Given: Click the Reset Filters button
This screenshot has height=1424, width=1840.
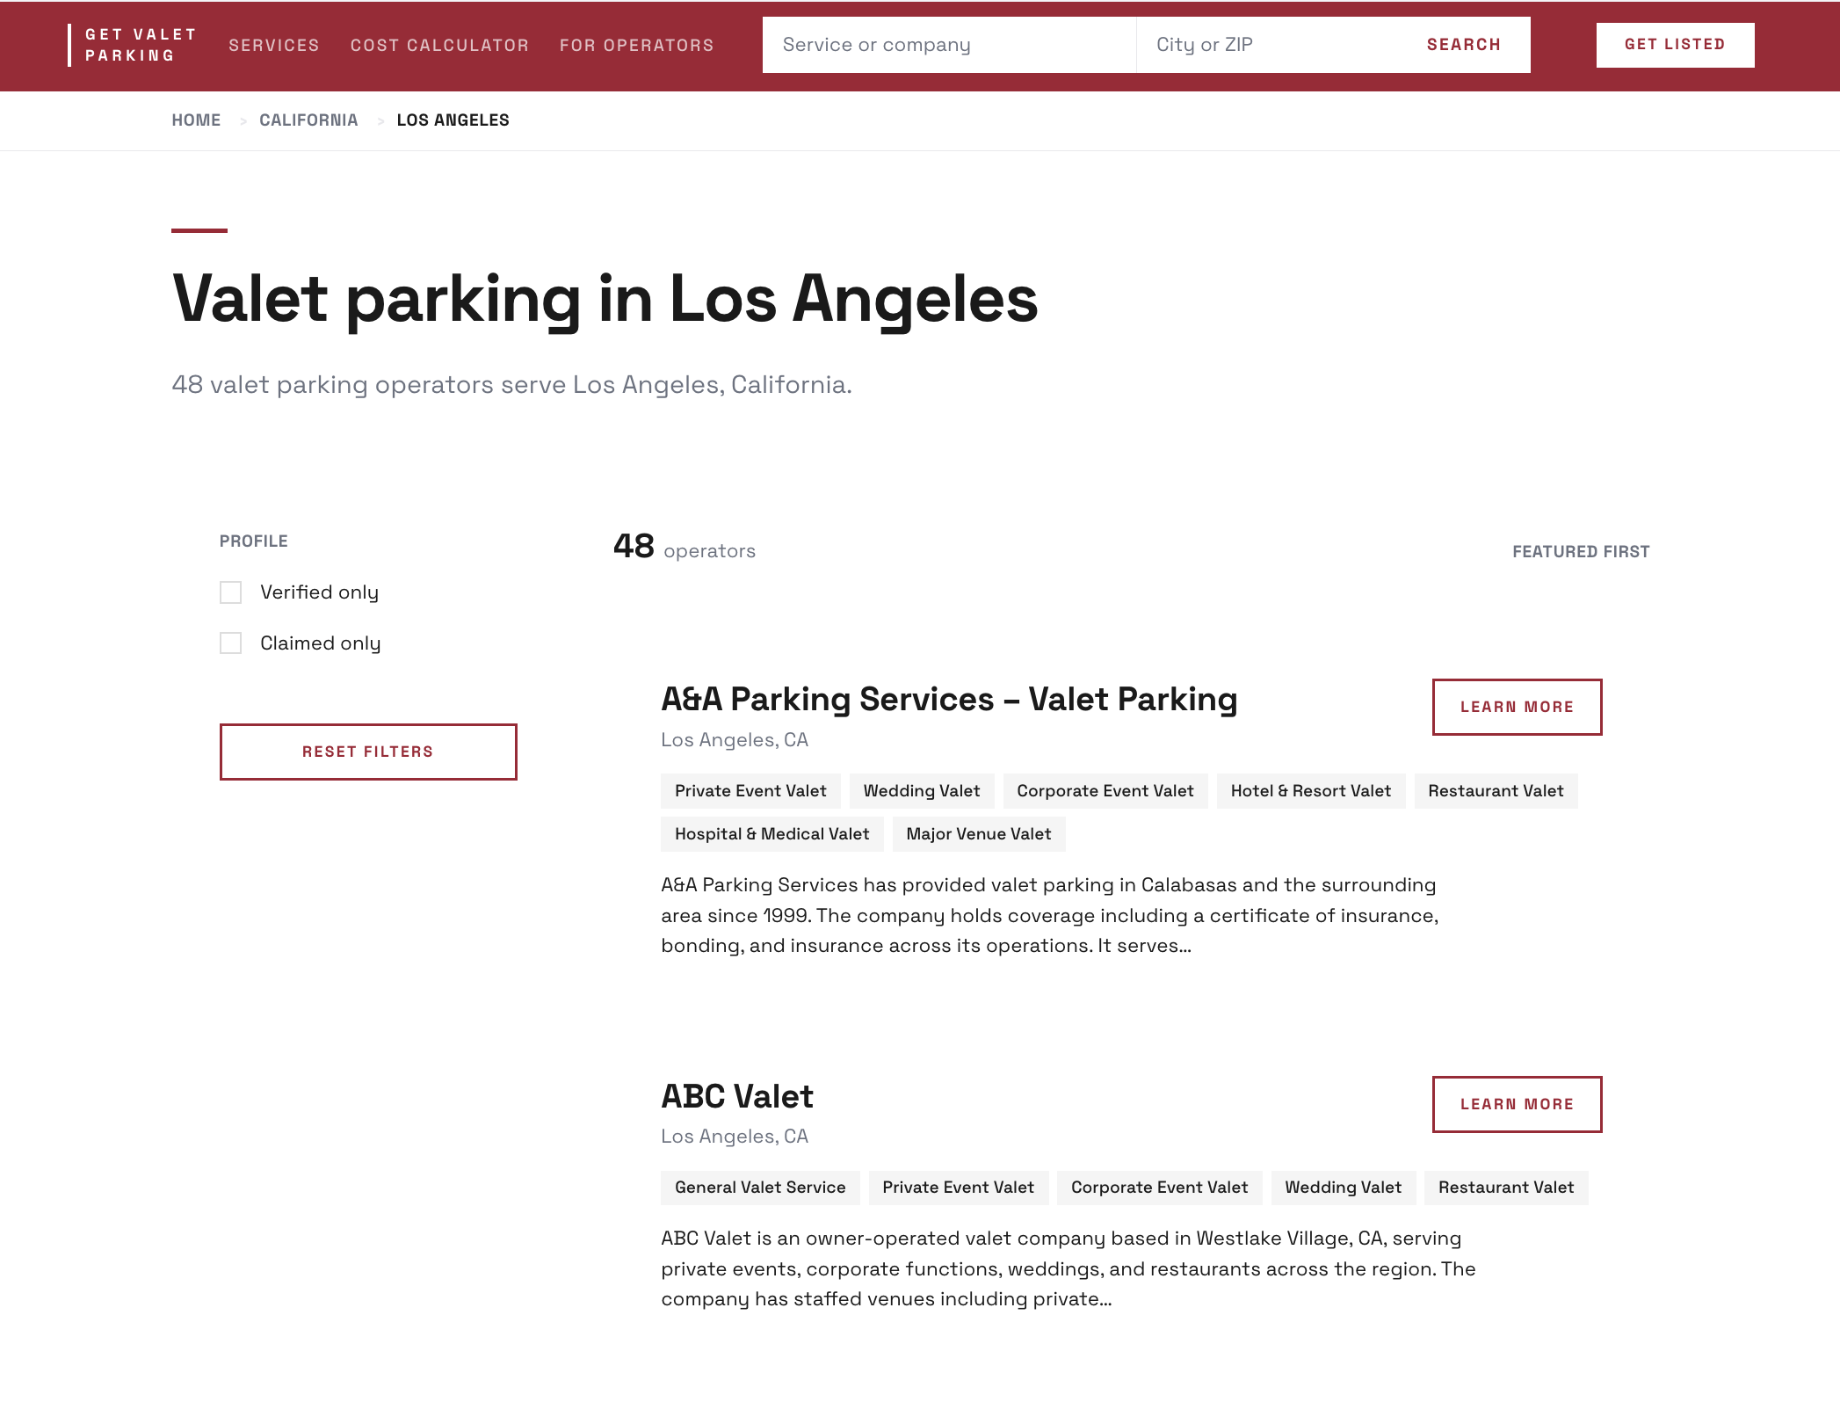Looking at the screenshot, I should 368,752.
